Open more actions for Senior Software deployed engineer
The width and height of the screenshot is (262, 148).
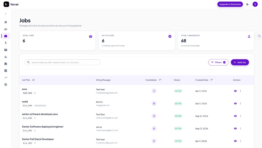click(241, 129)
